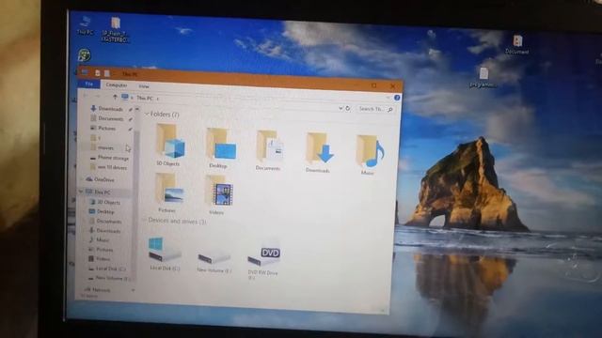
Task: Open the Computer ribbon tab
Action: (x=117, y=85)
